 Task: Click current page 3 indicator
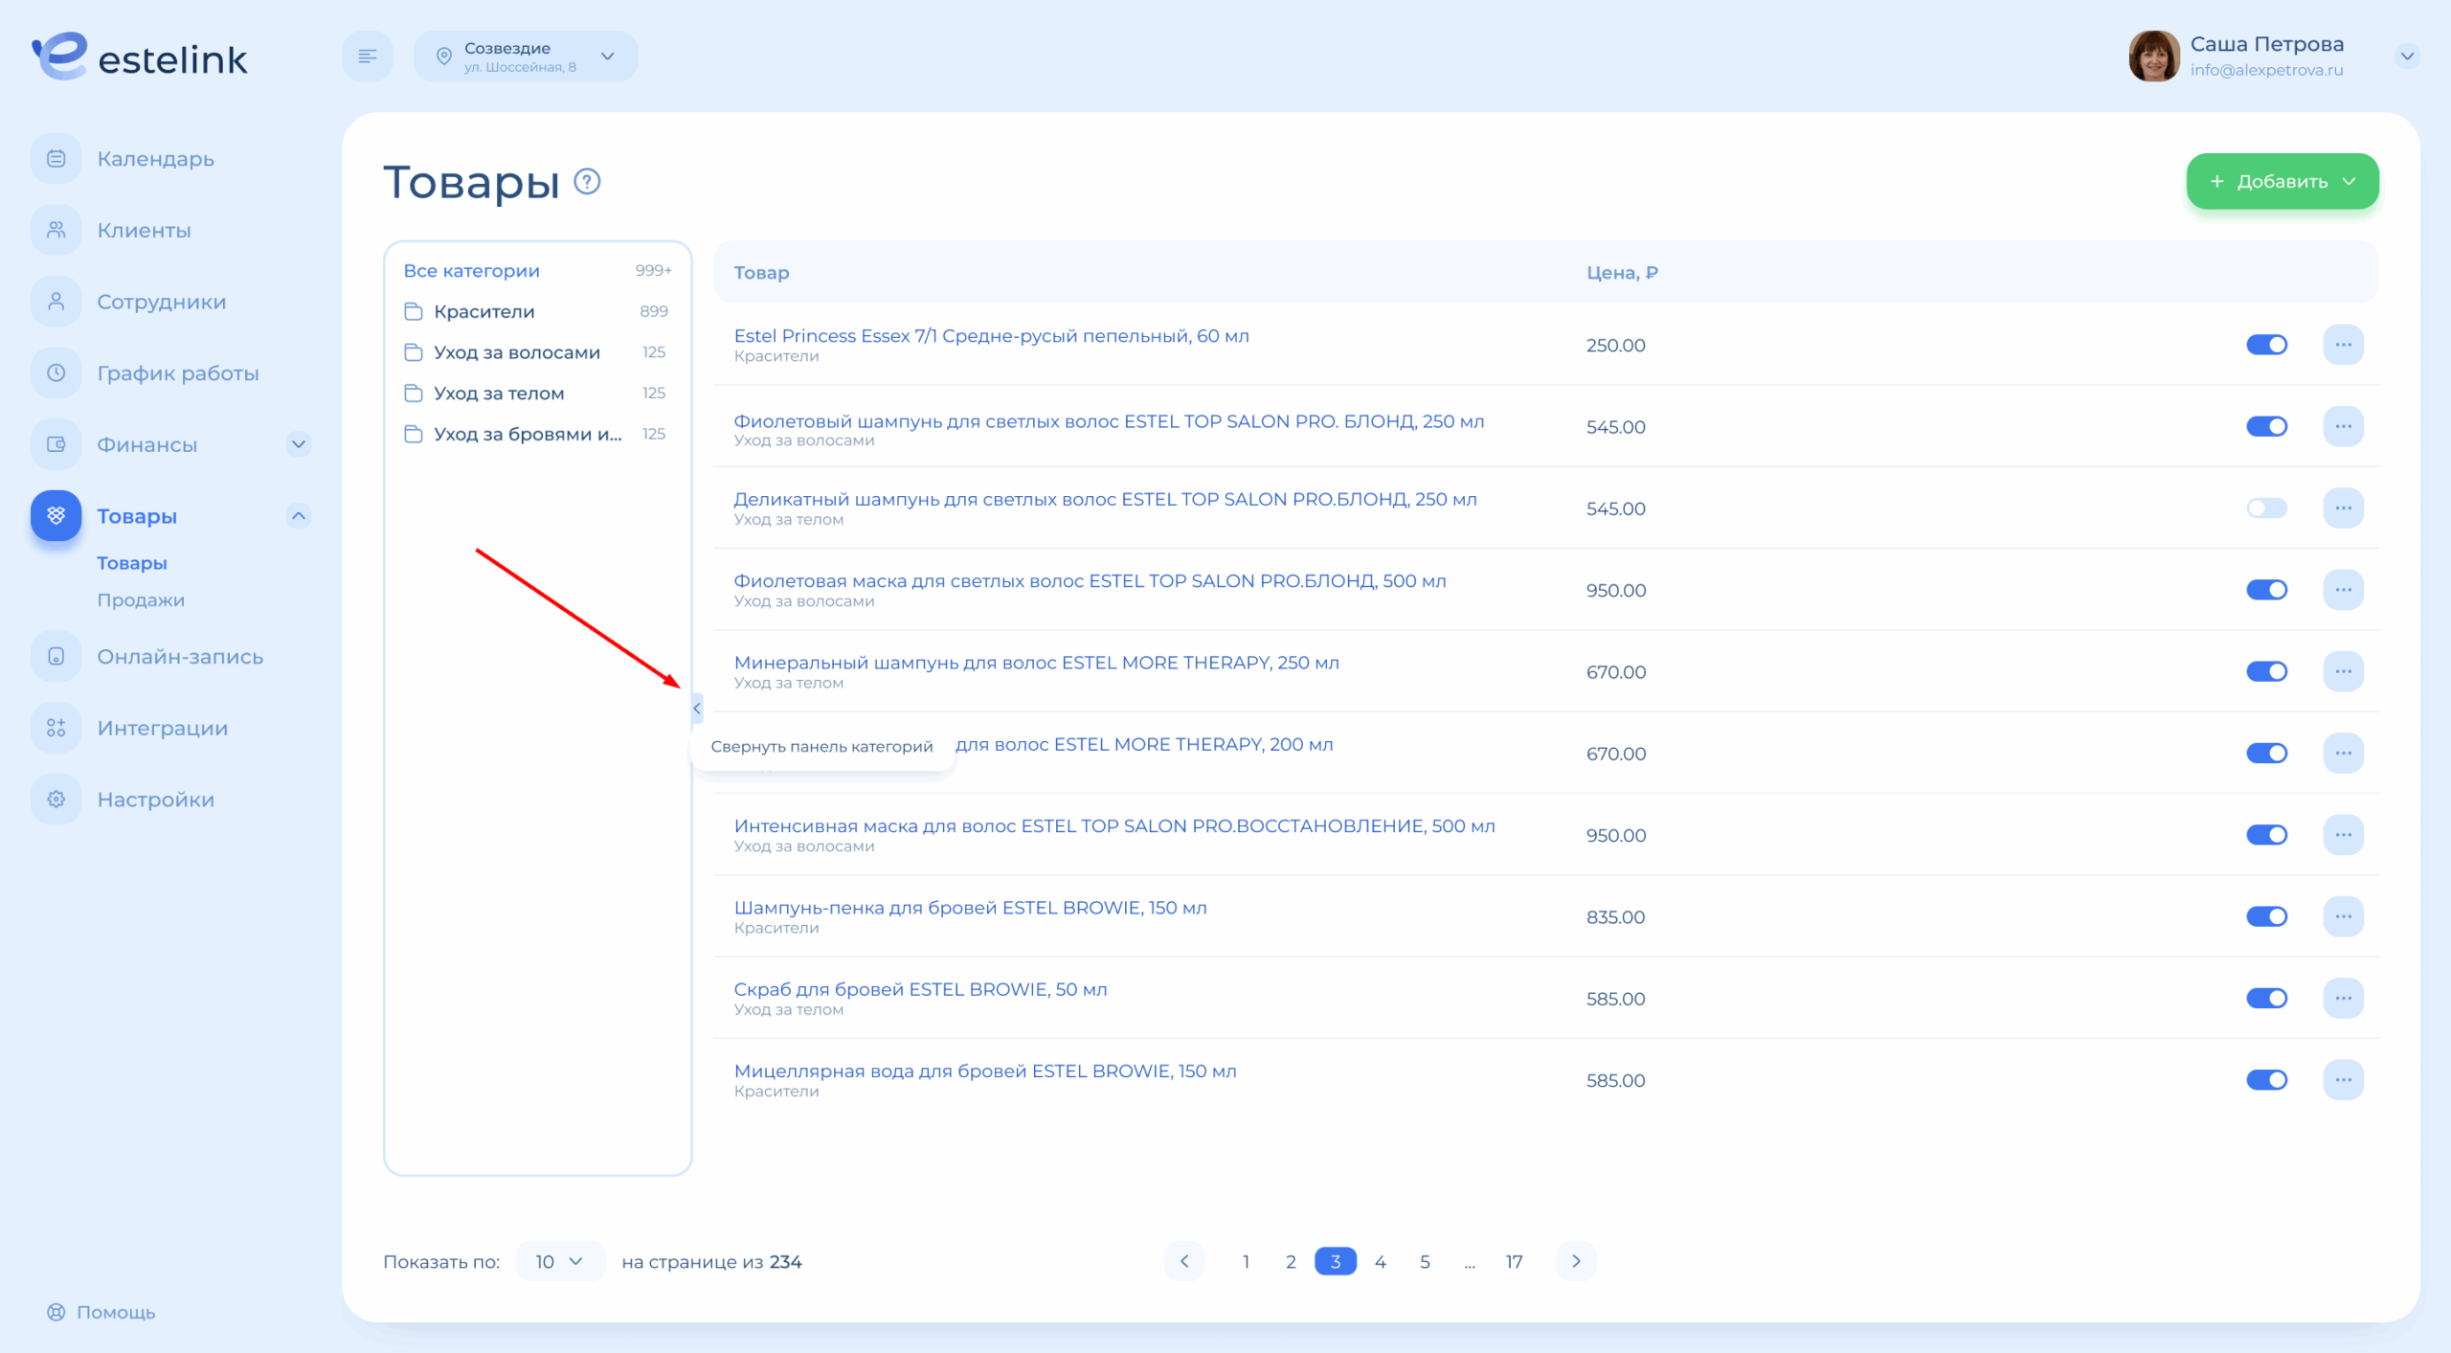pos(1335,1261)
